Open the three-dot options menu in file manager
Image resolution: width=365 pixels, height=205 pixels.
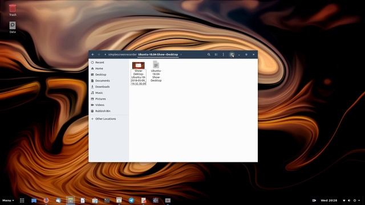point(223,55)
